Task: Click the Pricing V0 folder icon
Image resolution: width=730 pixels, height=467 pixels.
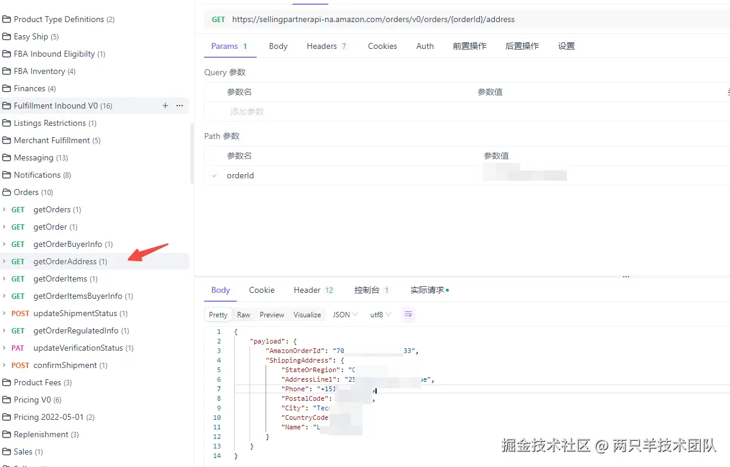Action: 7,400
